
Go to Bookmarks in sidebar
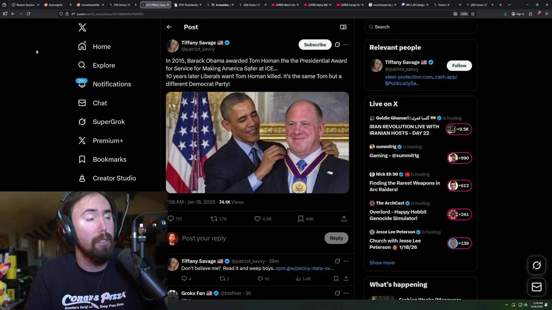(110, 159)
